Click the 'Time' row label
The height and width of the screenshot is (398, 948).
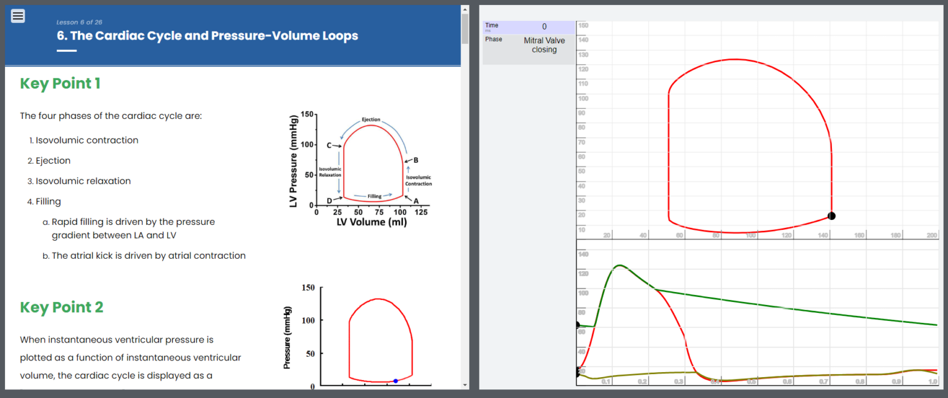pos(492,26)
